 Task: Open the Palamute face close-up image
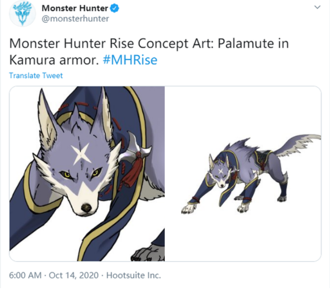coord(87,174)
